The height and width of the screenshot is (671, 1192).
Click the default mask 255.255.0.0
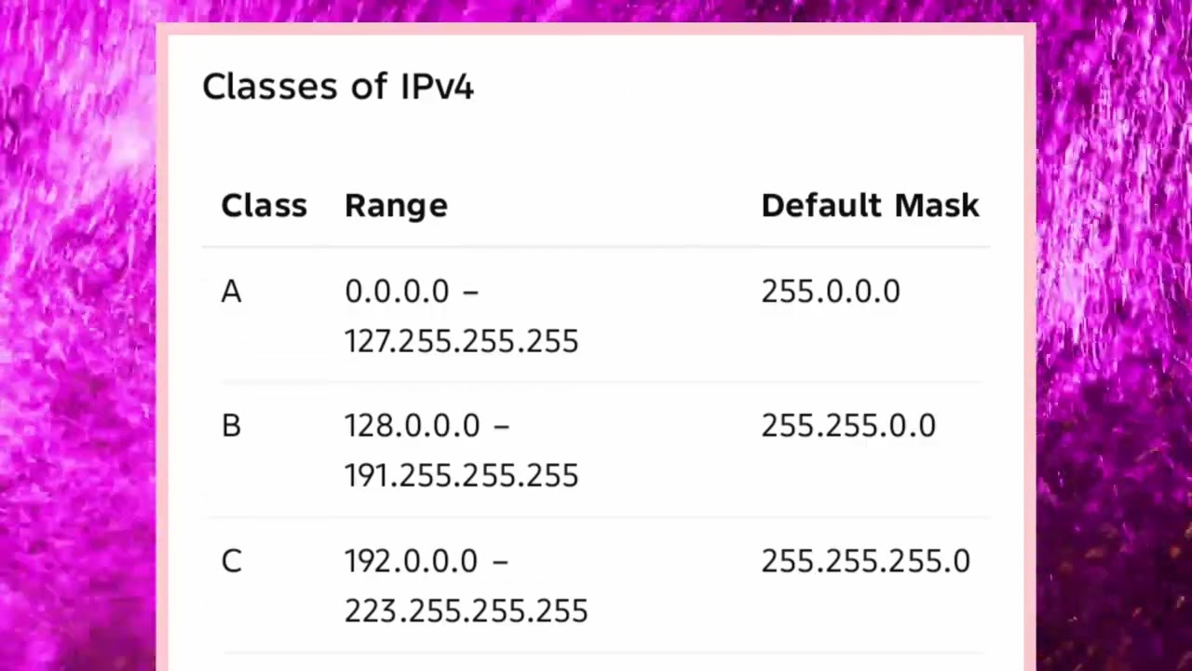[x=848, y=426]
